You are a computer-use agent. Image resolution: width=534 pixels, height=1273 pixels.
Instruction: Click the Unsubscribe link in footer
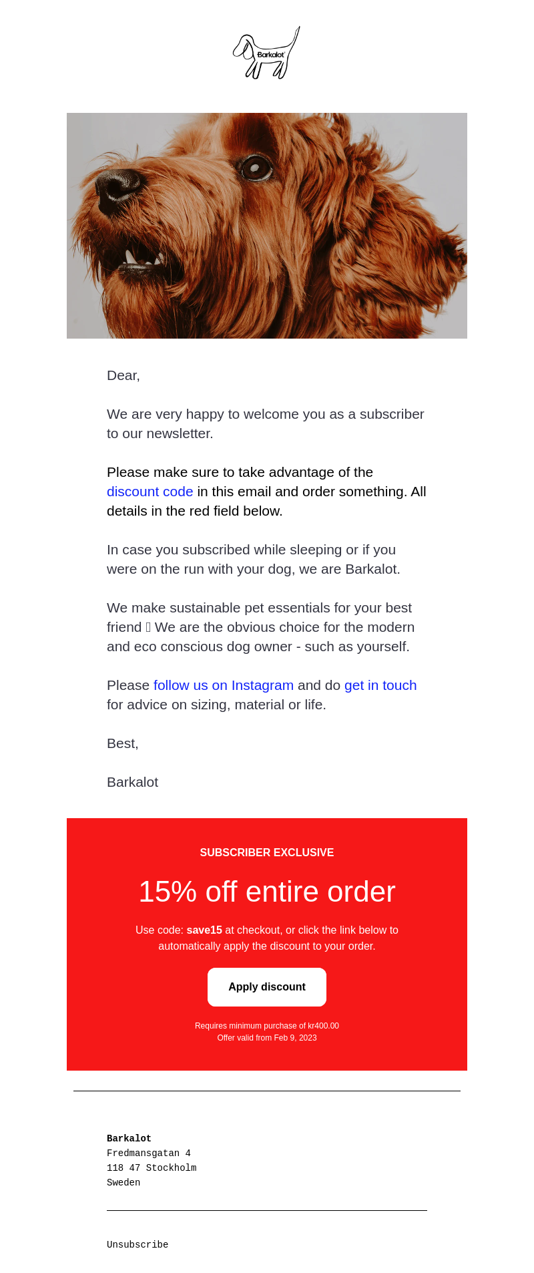pos(138,1245)
